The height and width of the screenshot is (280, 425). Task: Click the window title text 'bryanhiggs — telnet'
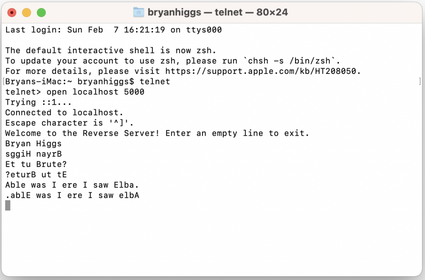195,12
